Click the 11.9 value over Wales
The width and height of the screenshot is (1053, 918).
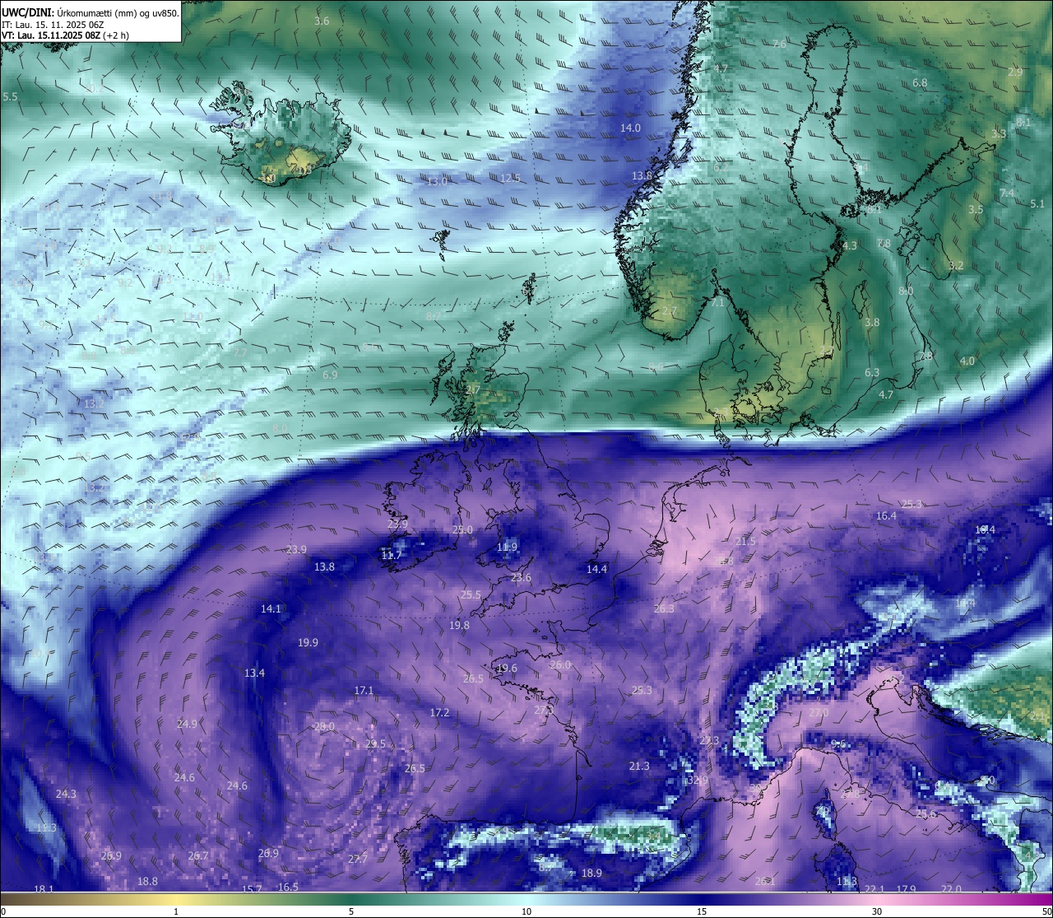pos(508,548)
